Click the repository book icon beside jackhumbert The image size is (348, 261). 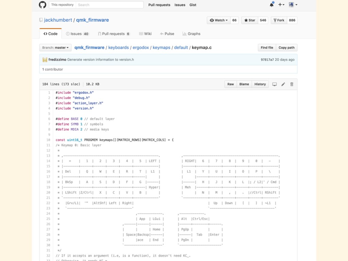click(41, 20)
